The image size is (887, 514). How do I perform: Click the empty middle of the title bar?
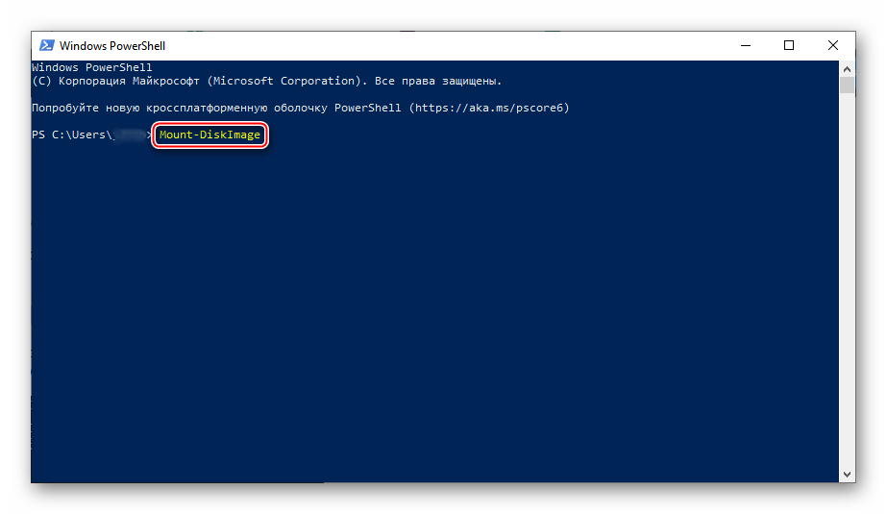click(432, 45)
